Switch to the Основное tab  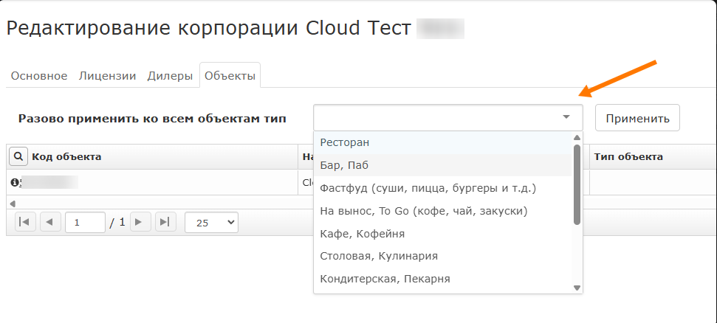click(x=38, y=75)
